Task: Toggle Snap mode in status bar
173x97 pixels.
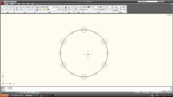Action: coord(20,93)
